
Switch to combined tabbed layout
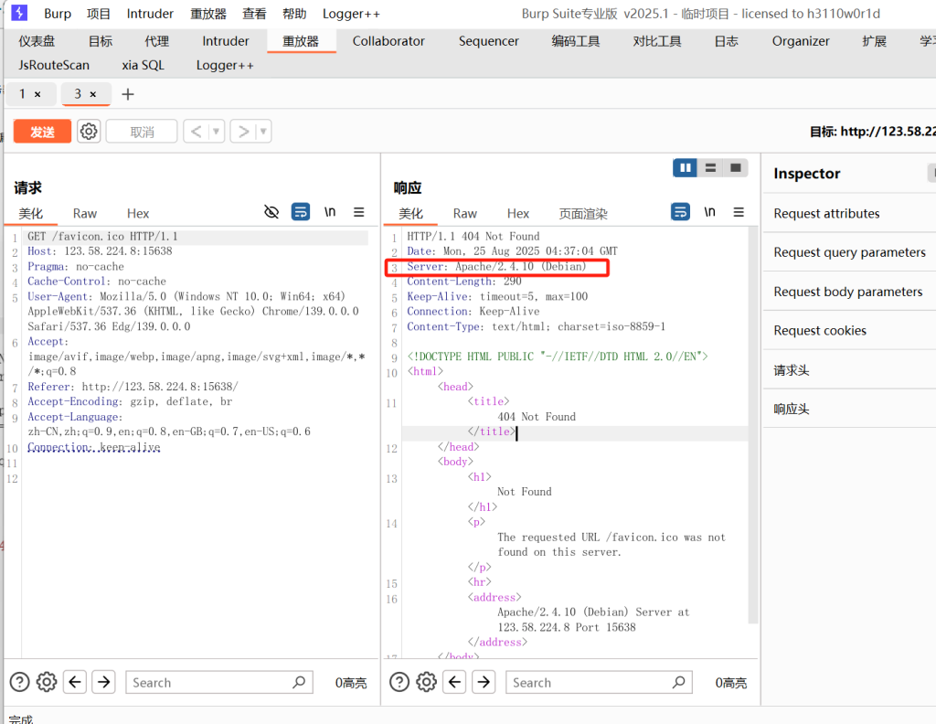pos(736,167)
